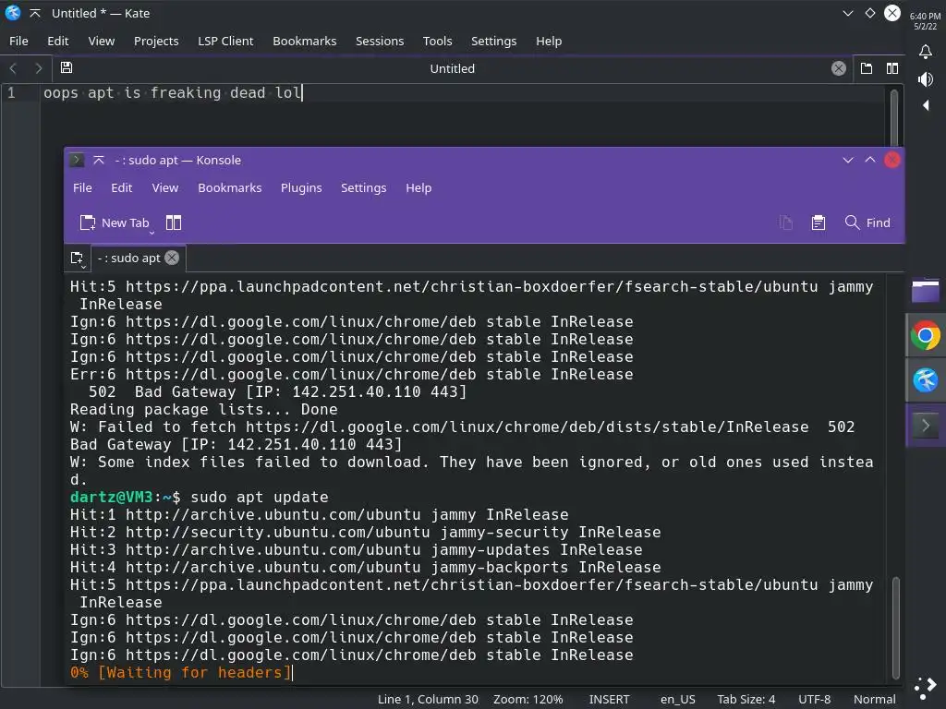The height and width of the screenshot is (709, 946).
Task: Click the text 'oops apt is freaking dead lol'
Action: (172, 93)
